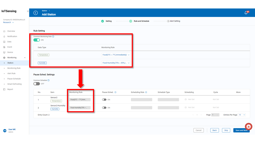The image size is (255, 143).
Task: Open Monitoring Rule in the sidebar
Action: pyautogui.click(x=14, y=68)
